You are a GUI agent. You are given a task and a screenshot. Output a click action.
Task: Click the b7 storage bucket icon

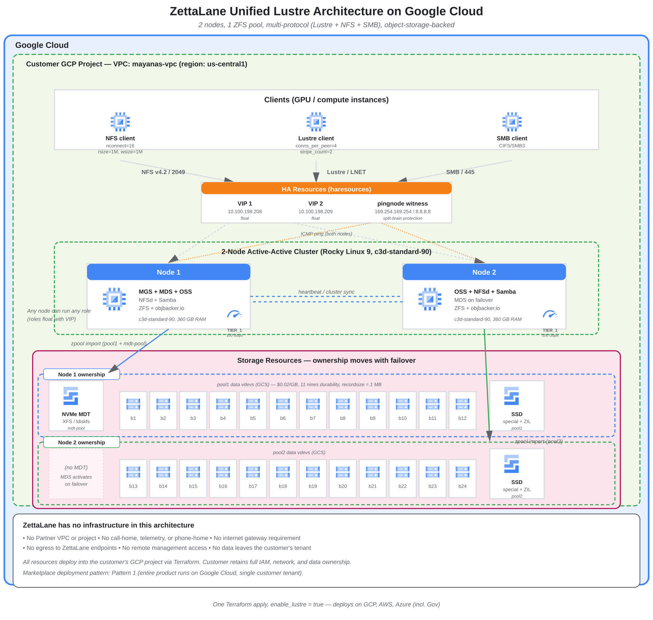(x=313, y=404)
